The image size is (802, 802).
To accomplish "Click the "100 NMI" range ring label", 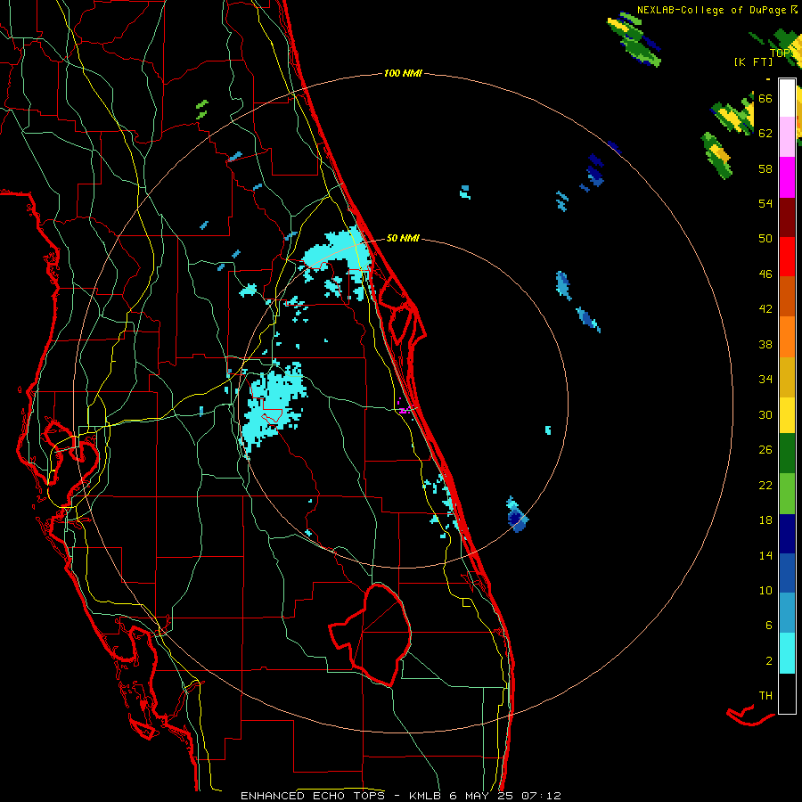I will [x=403, y=74].
